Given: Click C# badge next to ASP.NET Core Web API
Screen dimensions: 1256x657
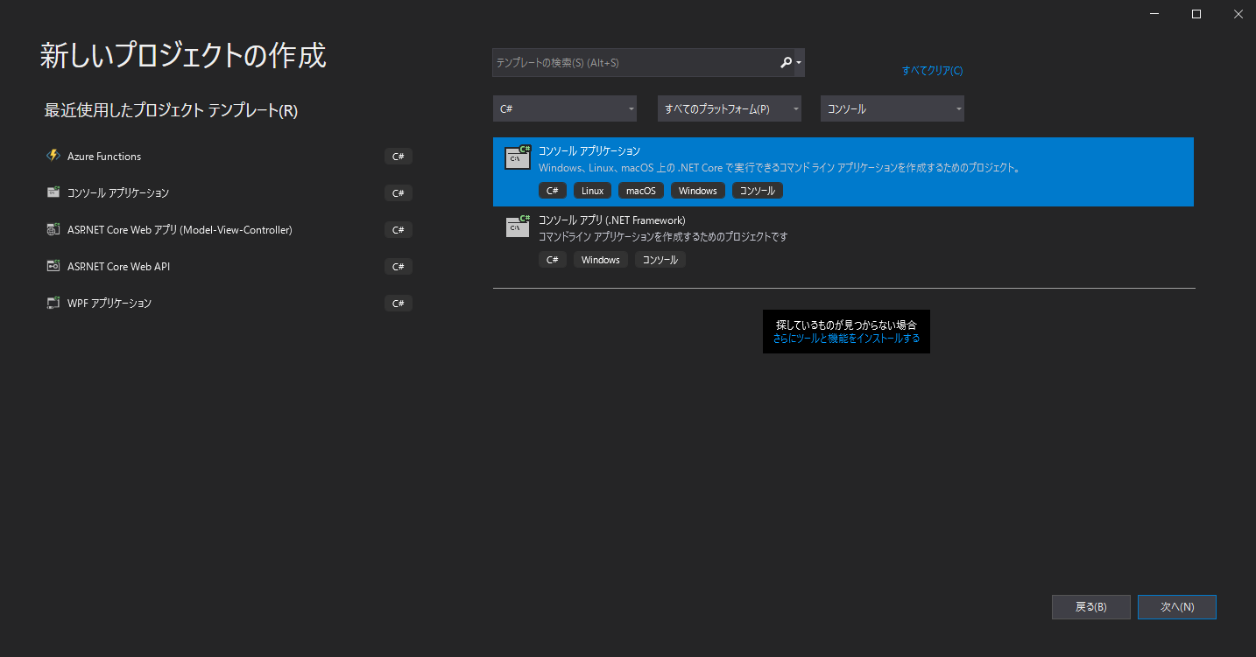Looking at the screenshot, I should [x=398, y=267].
